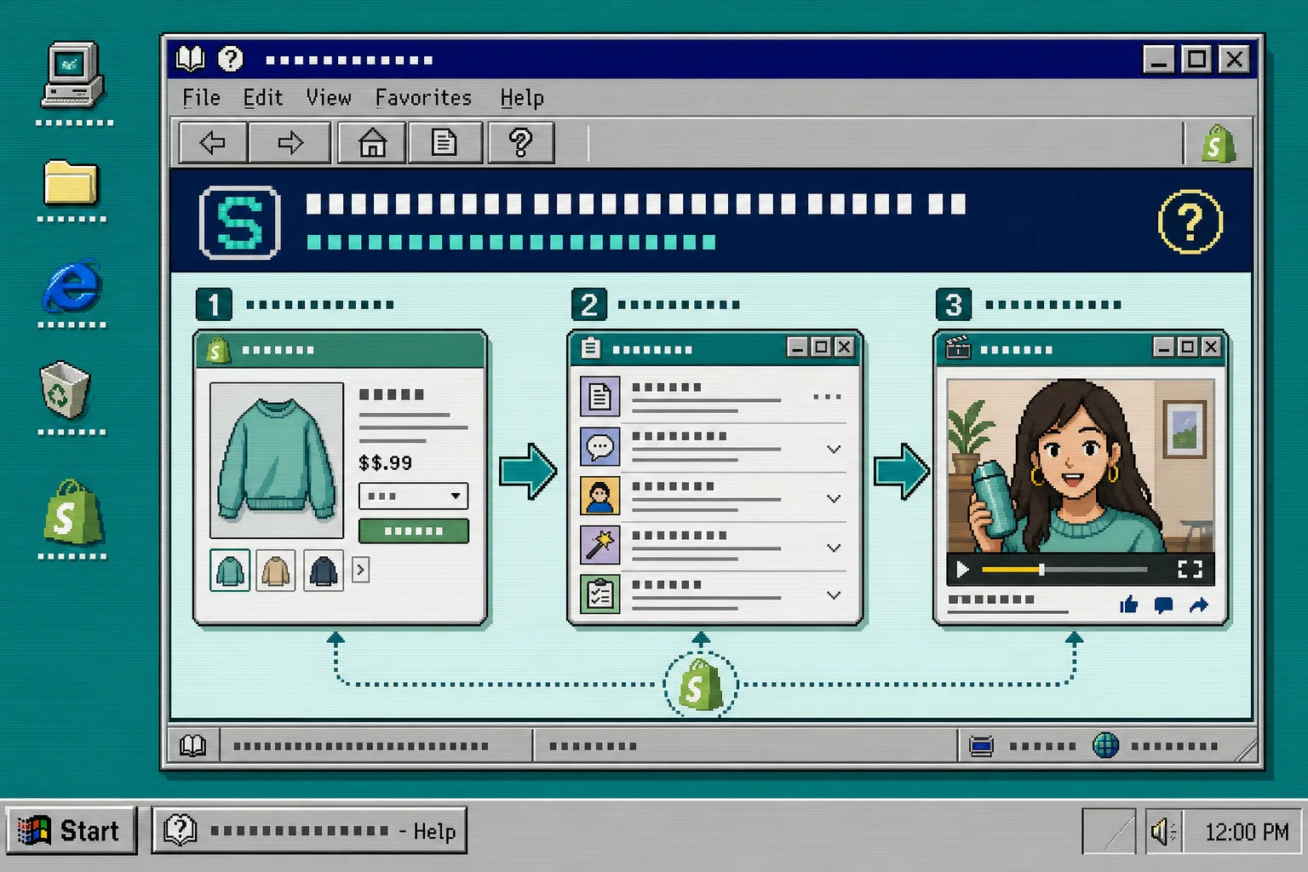Share the video with the blue arrow icon
The height and width of the screenshot is (872, 1308).
pos(1198,605)
